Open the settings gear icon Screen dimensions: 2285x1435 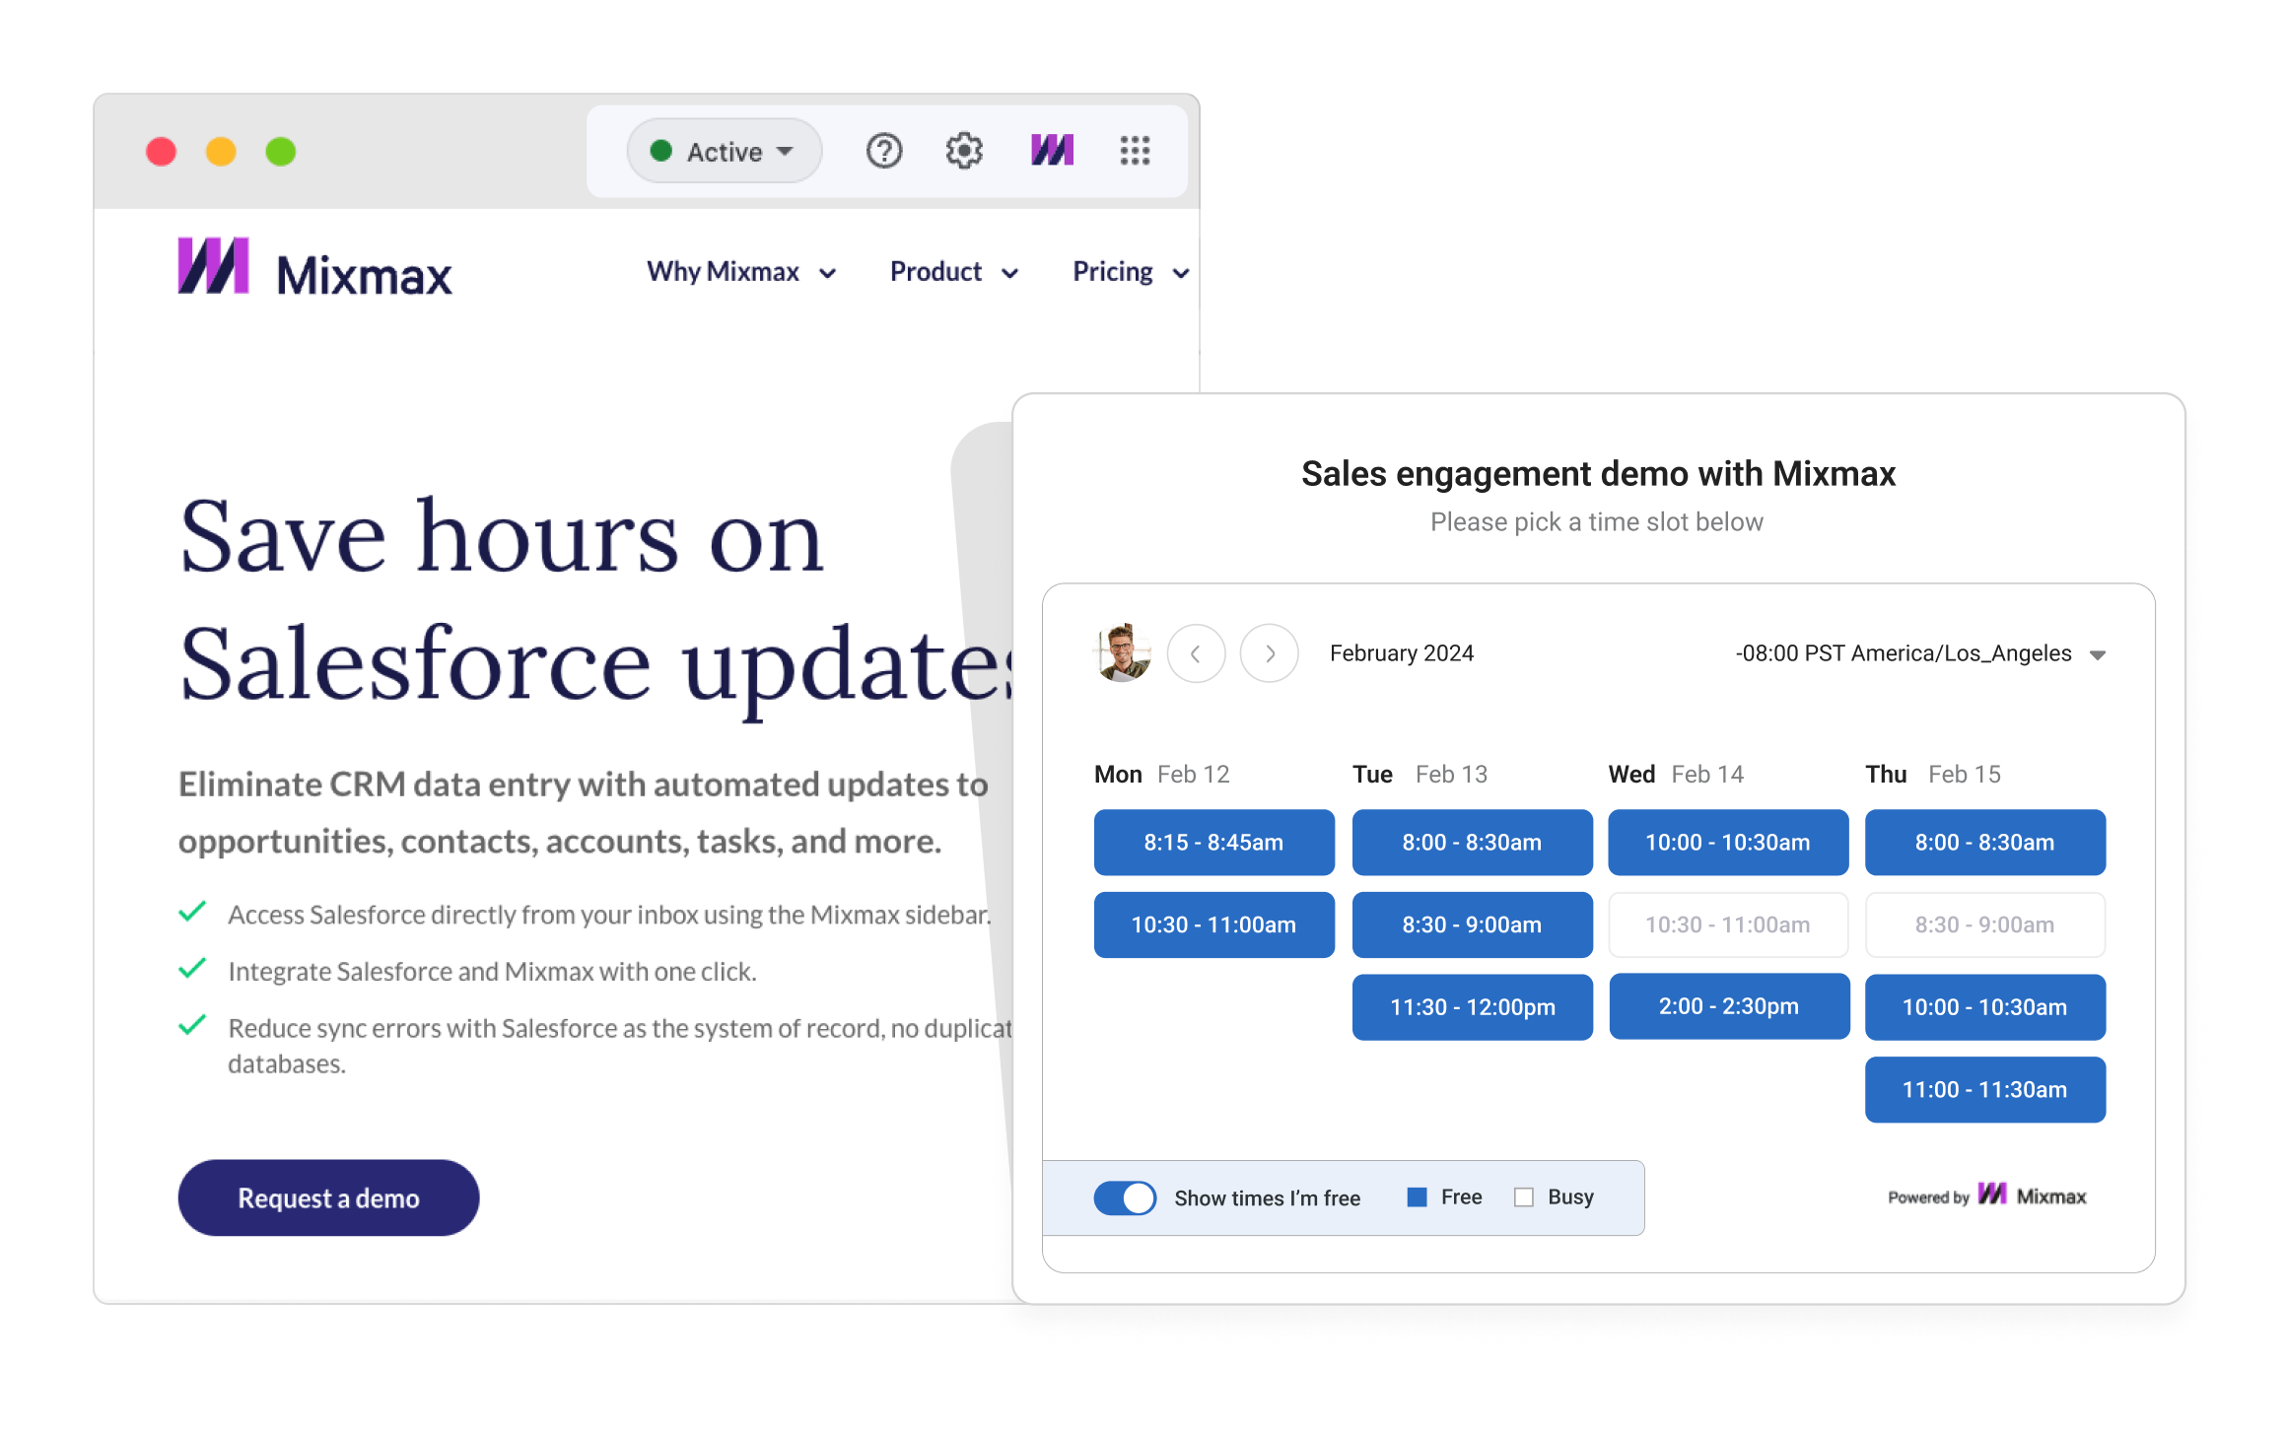[964, 151]
